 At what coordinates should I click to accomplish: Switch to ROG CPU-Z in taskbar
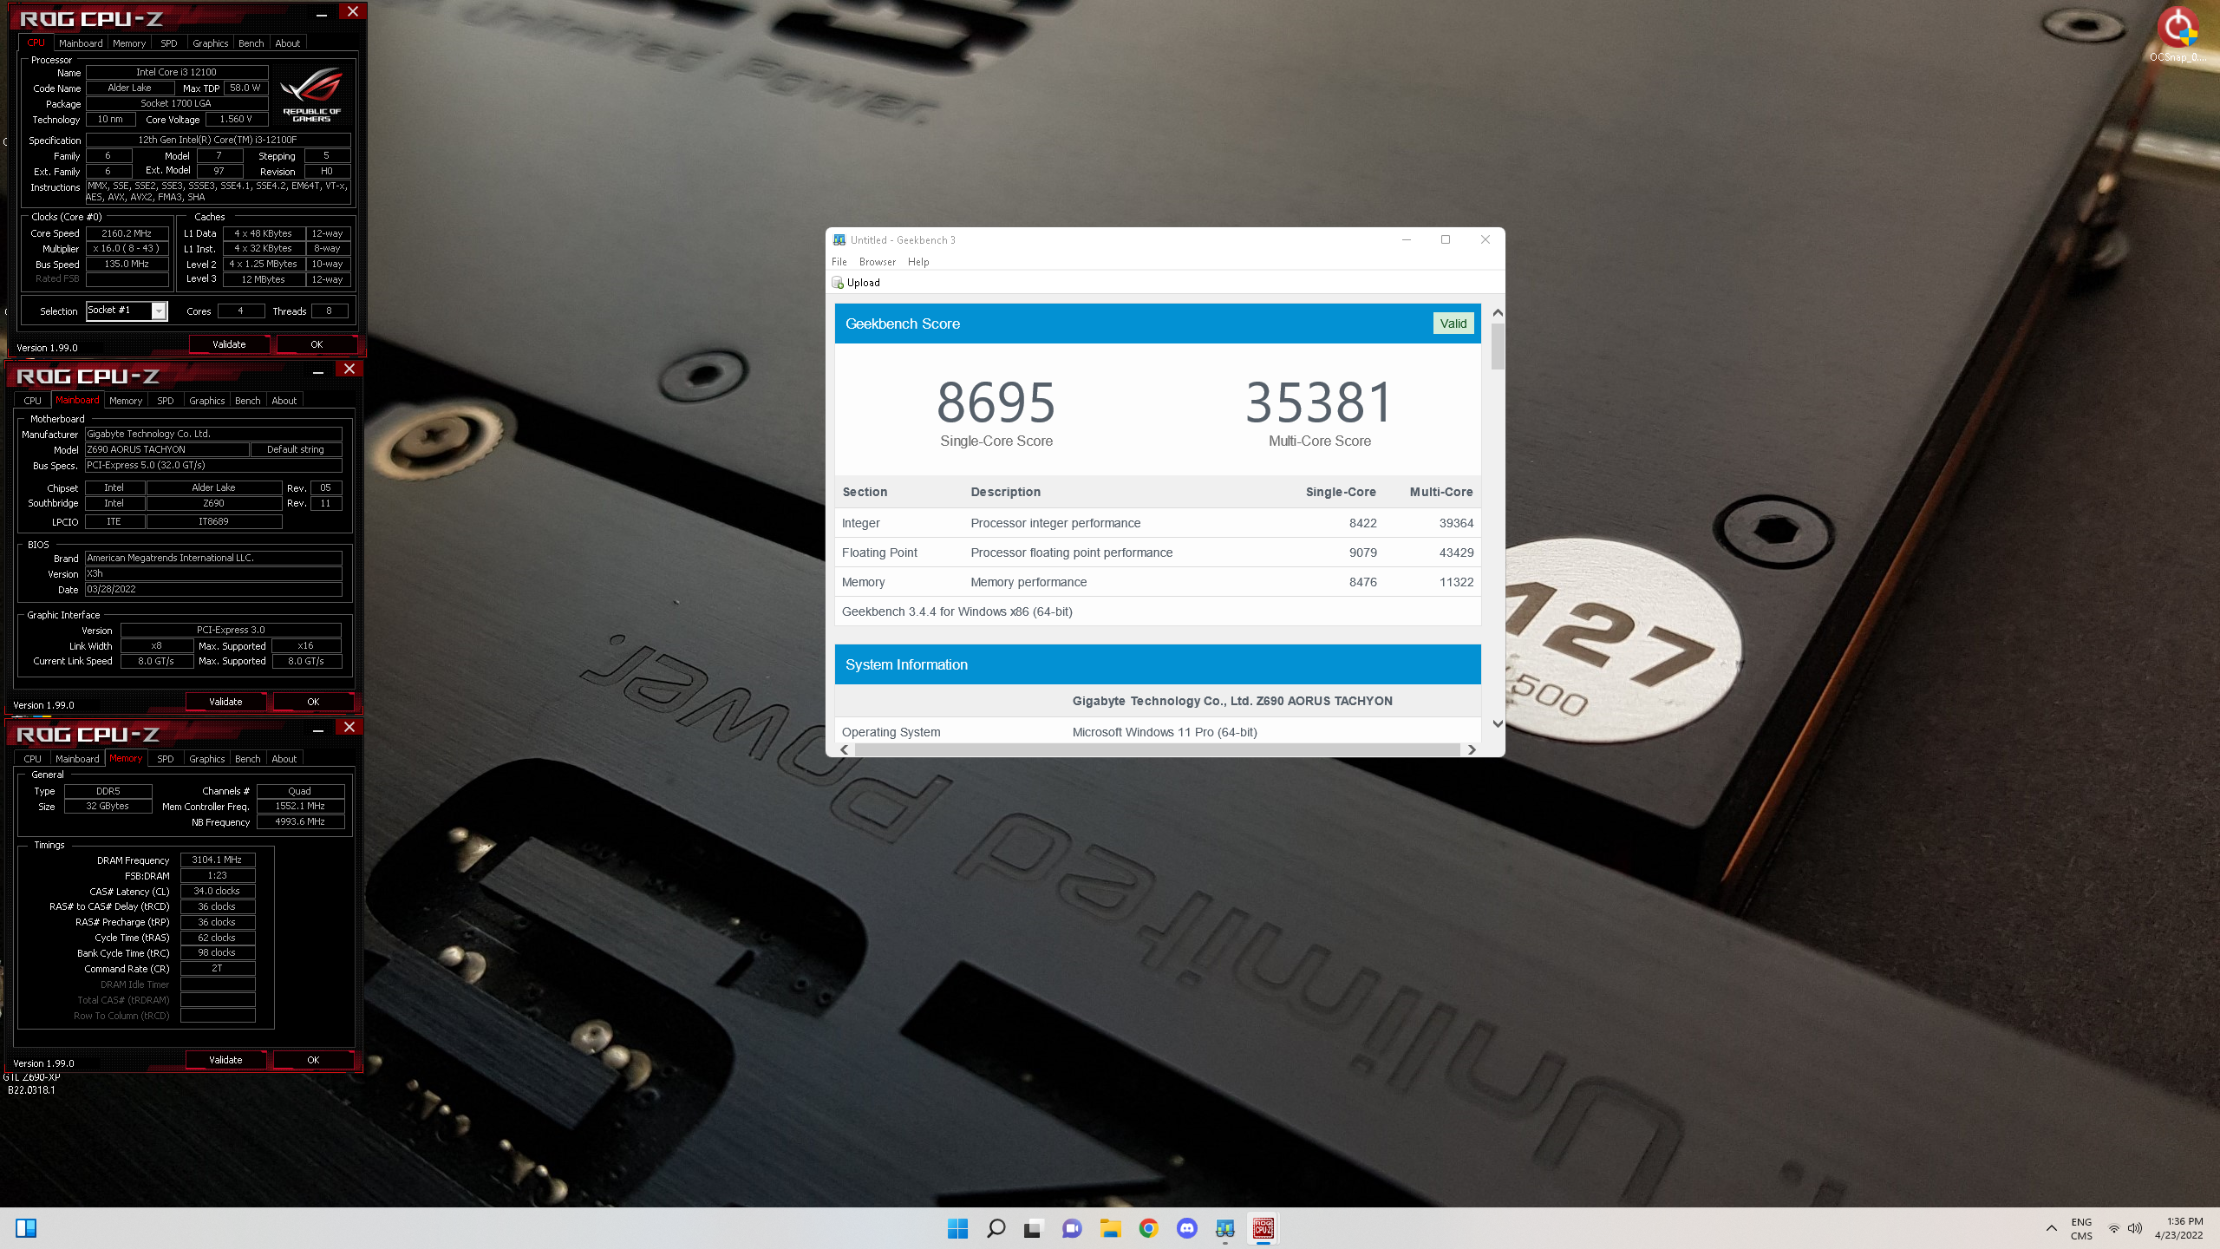point(1263,1228)
